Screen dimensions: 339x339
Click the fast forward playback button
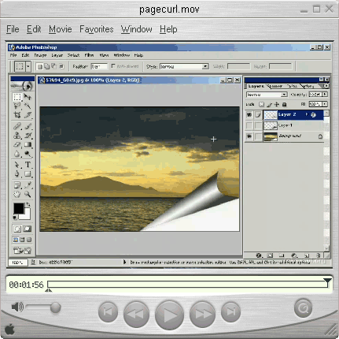click(x=202, y=314)
